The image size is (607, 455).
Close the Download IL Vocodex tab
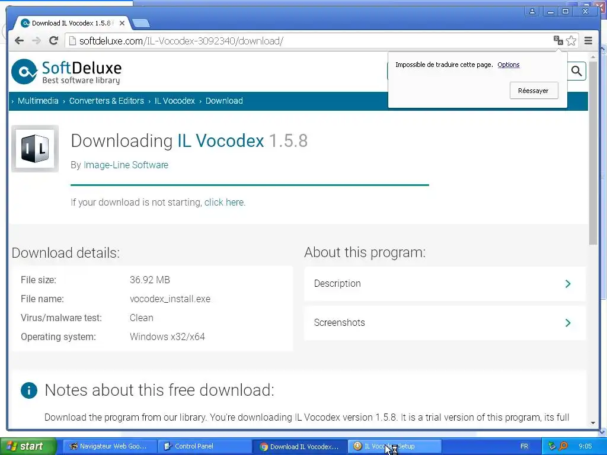(x=122, y=23)
